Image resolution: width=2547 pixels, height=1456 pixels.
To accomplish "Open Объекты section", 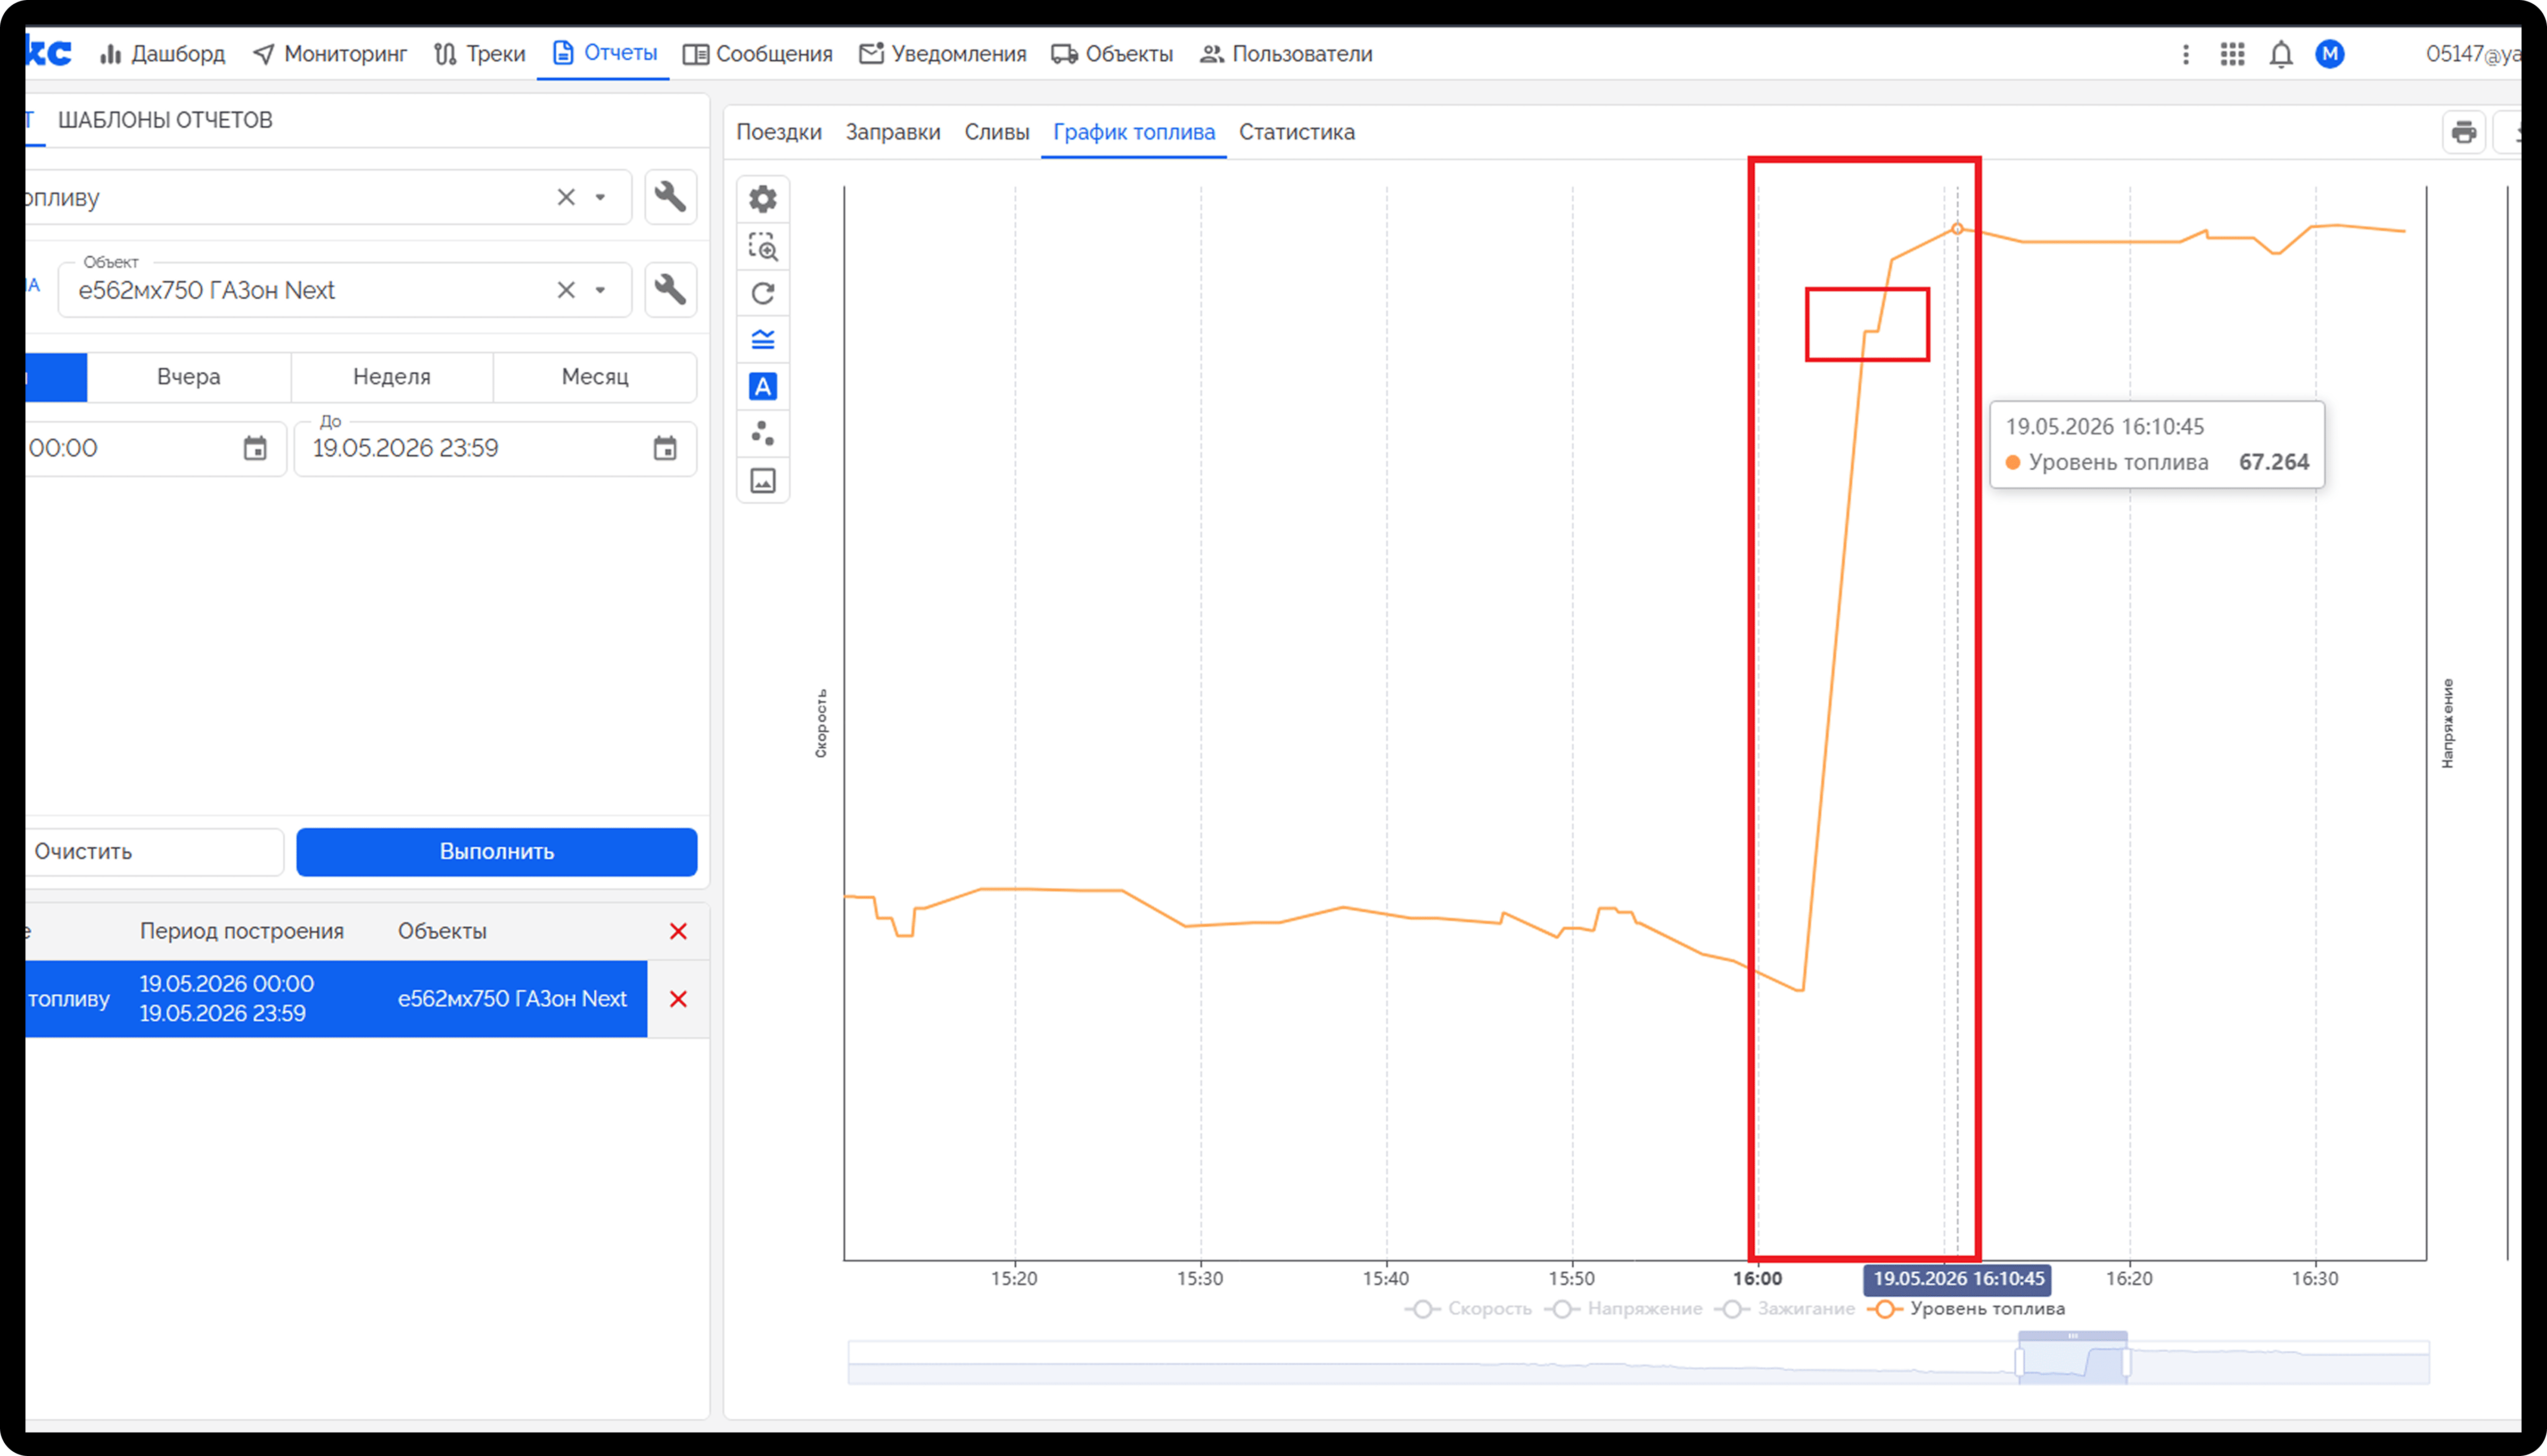I will [x=1112, y=54].
